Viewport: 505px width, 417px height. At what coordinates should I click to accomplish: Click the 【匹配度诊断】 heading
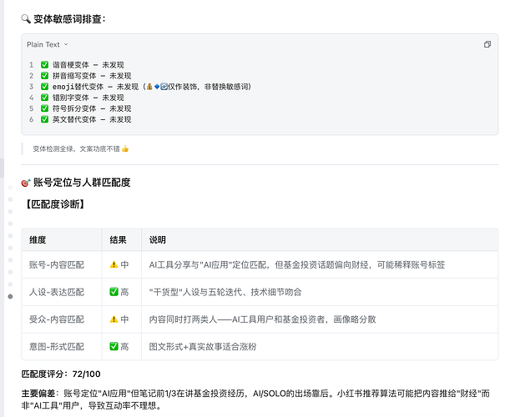[55, 204]
